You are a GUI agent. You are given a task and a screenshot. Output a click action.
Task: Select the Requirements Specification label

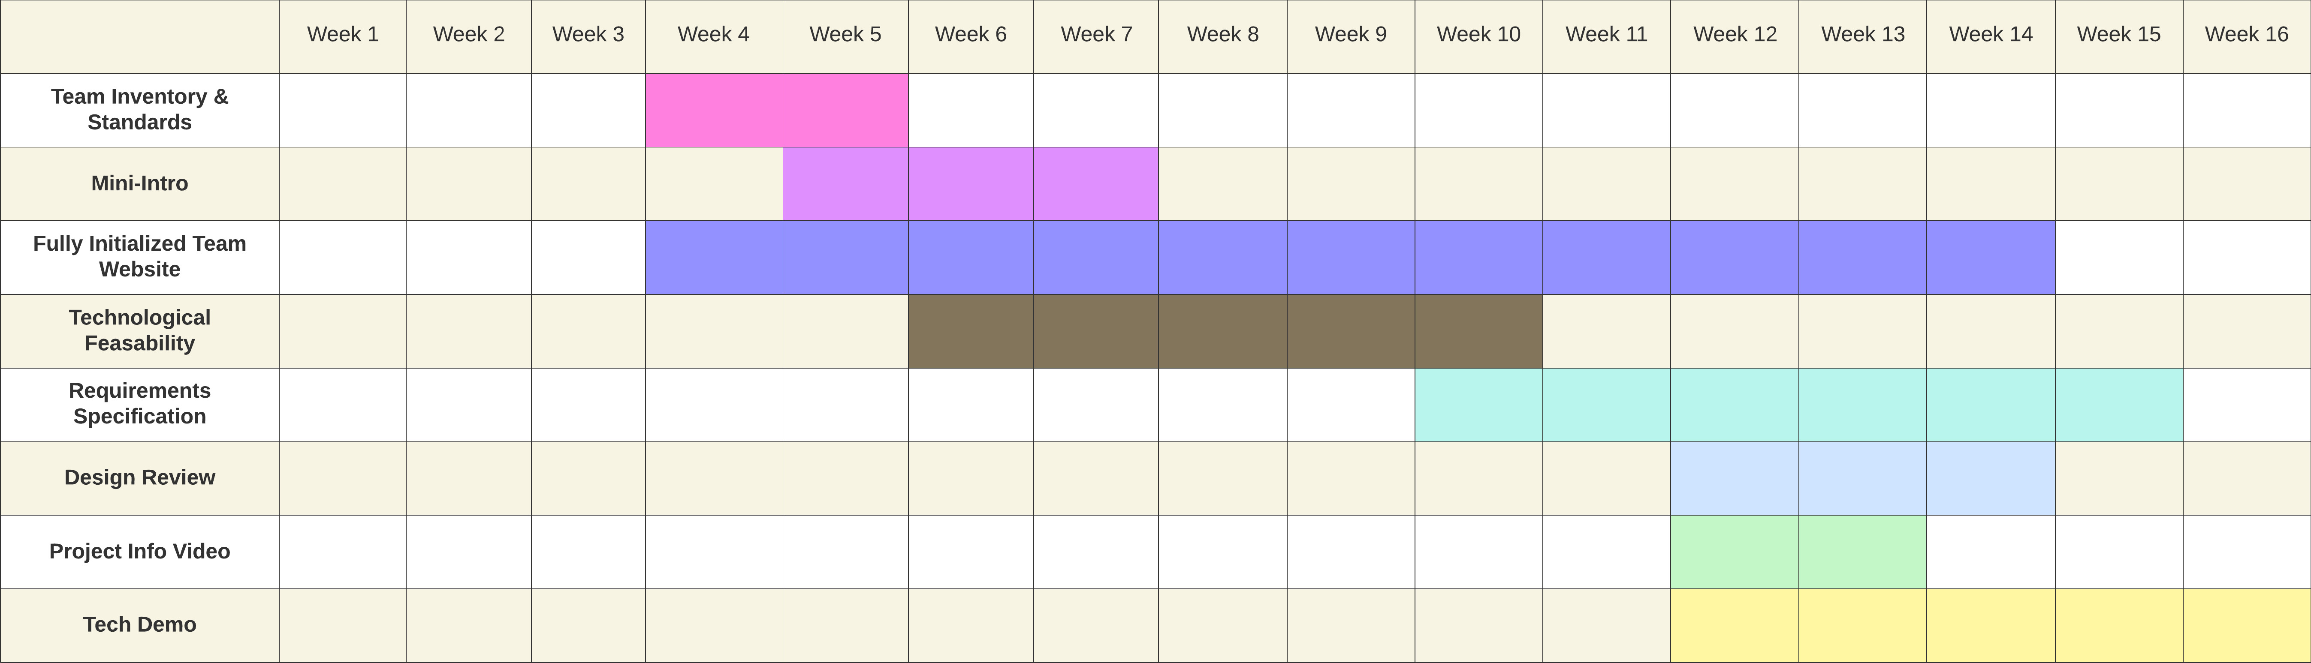140,405
